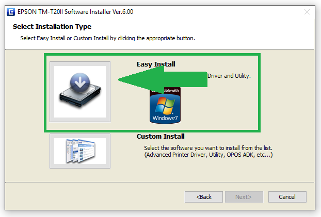Click '(Advanced Printer Driver, Utility, OPOS ADK, etc...)' text
This screenshot has height=217, width=321.
click(208, 155)
